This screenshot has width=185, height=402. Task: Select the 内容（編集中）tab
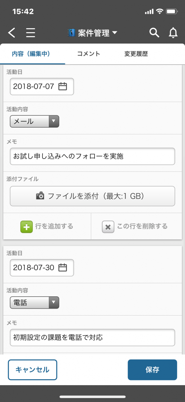click(x=31, y=54)
